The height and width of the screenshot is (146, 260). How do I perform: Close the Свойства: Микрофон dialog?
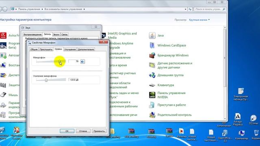(x=104, y=42)
